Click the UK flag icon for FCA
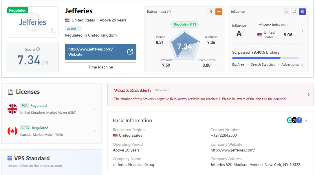This screenshot has width=315, height=175. (12, 109)
